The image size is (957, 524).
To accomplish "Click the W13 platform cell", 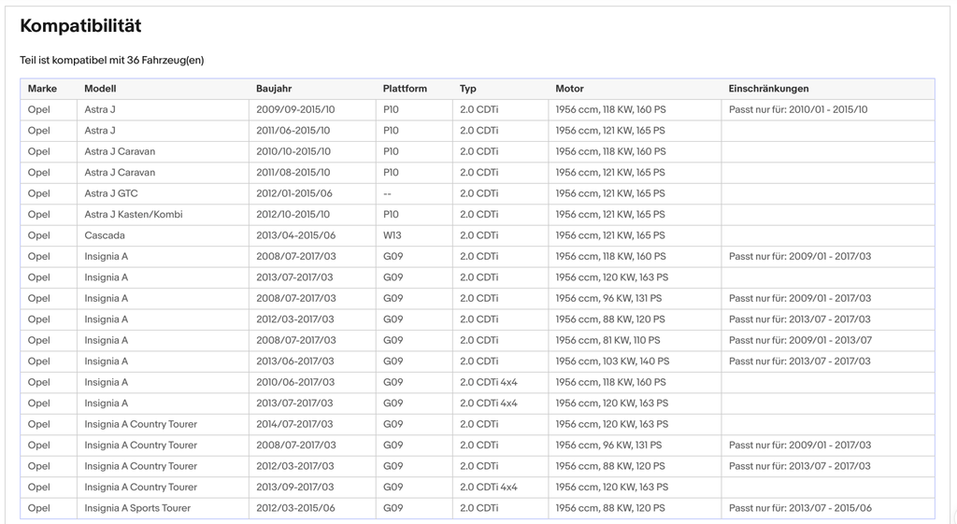I will click(414, 235).
